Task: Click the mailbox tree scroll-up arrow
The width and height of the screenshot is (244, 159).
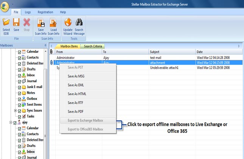Action: 45,51
